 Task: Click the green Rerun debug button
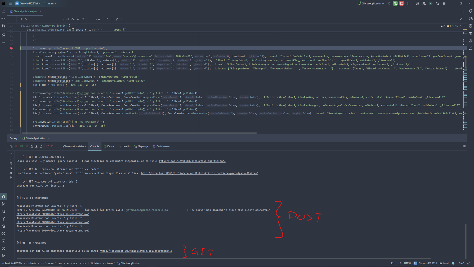[x=395, y=3]
